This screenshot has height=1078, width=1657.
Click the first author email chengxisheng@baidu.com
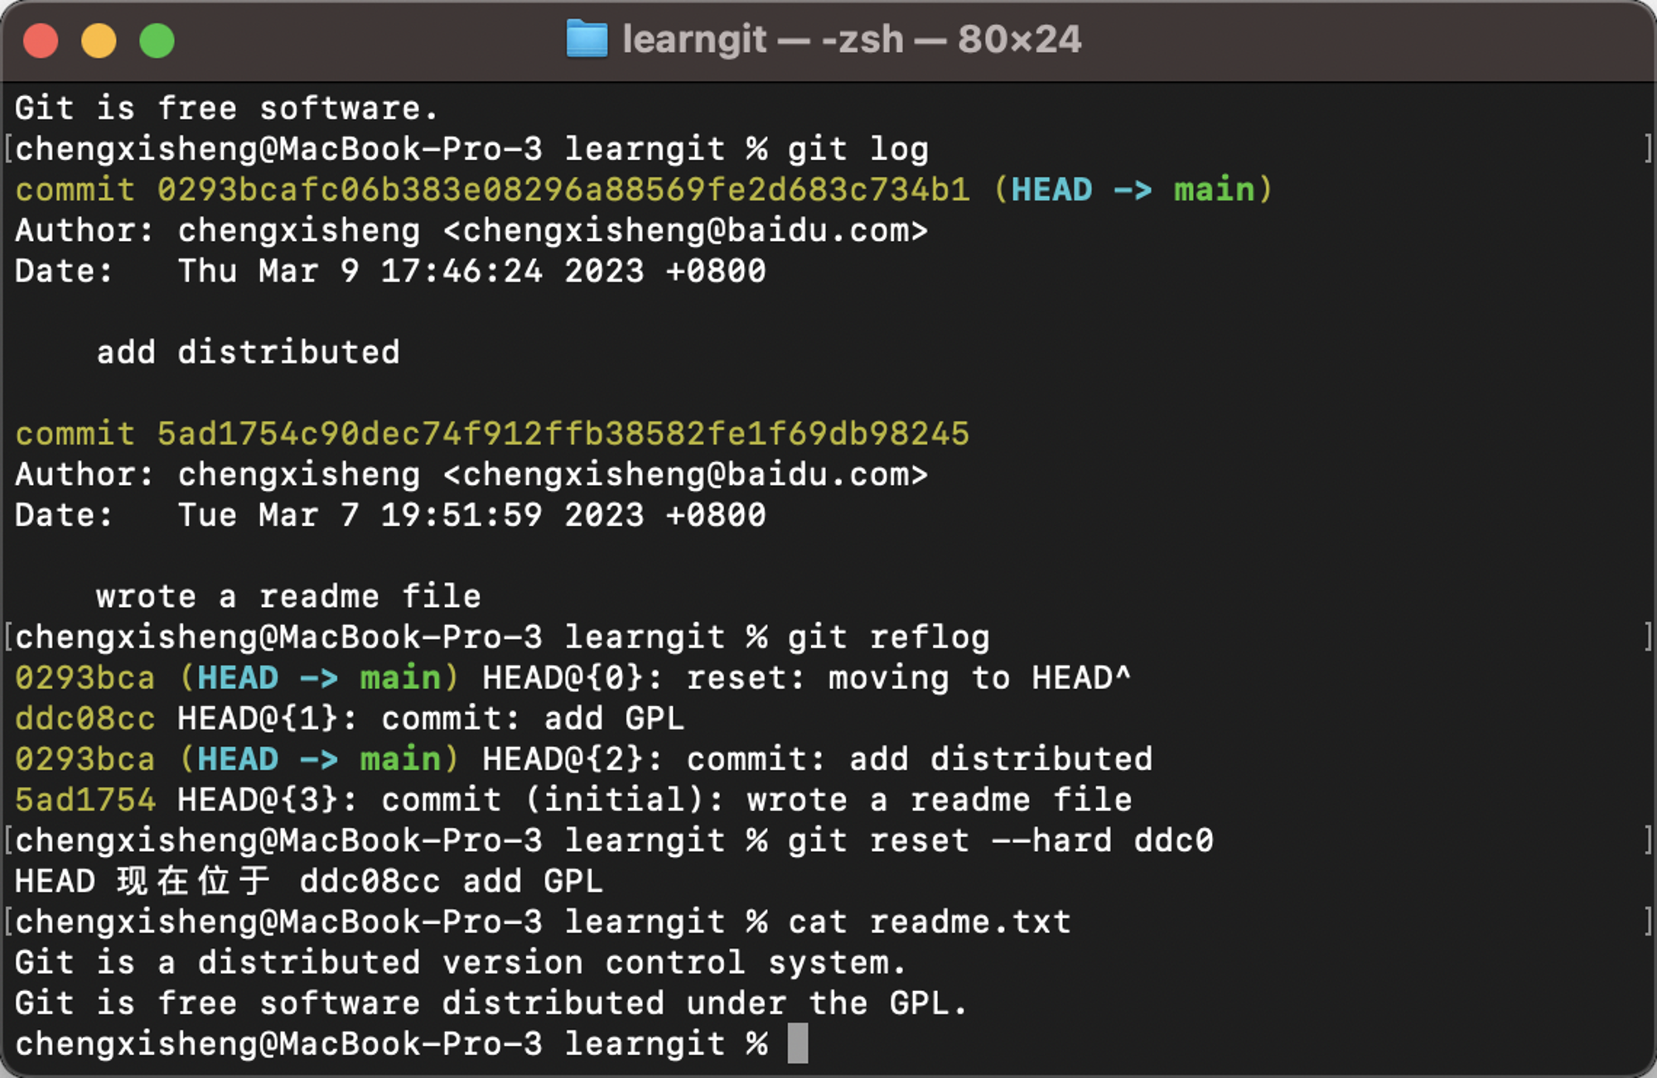click(686, 230)
